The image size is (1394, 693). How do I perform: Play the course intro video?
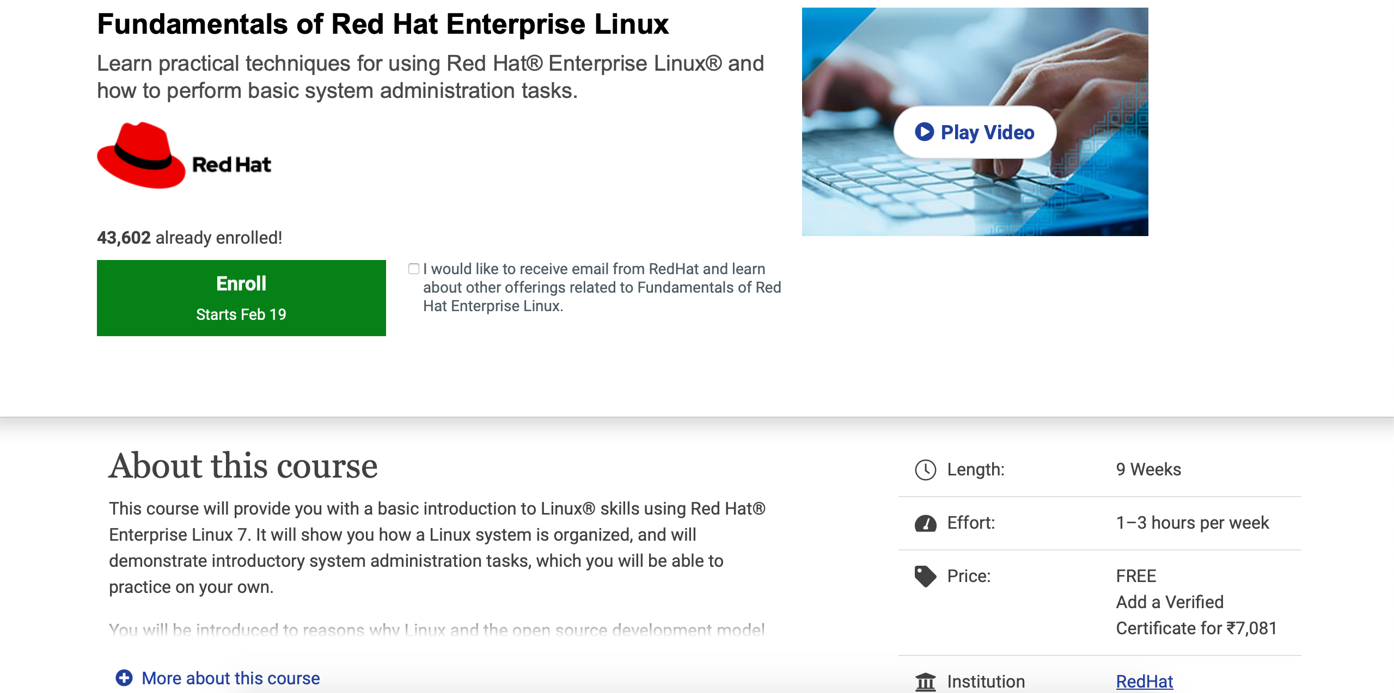coord(975,132)
